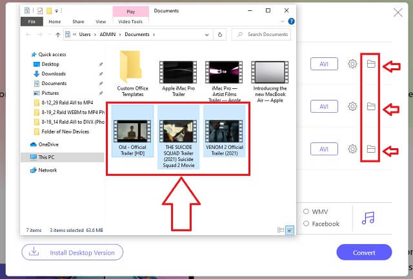Click the Play contextual tab
The image size is (413, 279).
point(130,12)
